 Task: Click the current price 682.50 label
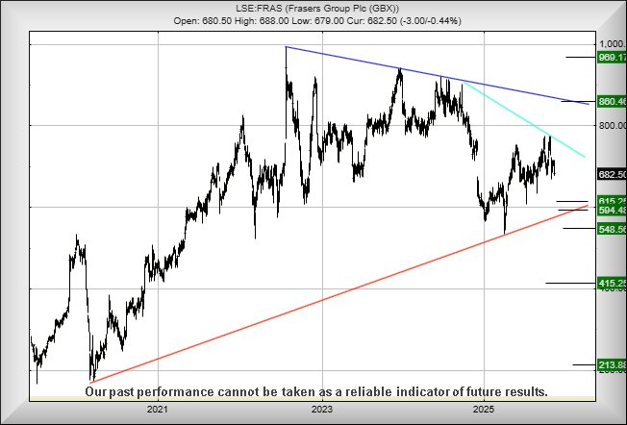coord(611,174)
